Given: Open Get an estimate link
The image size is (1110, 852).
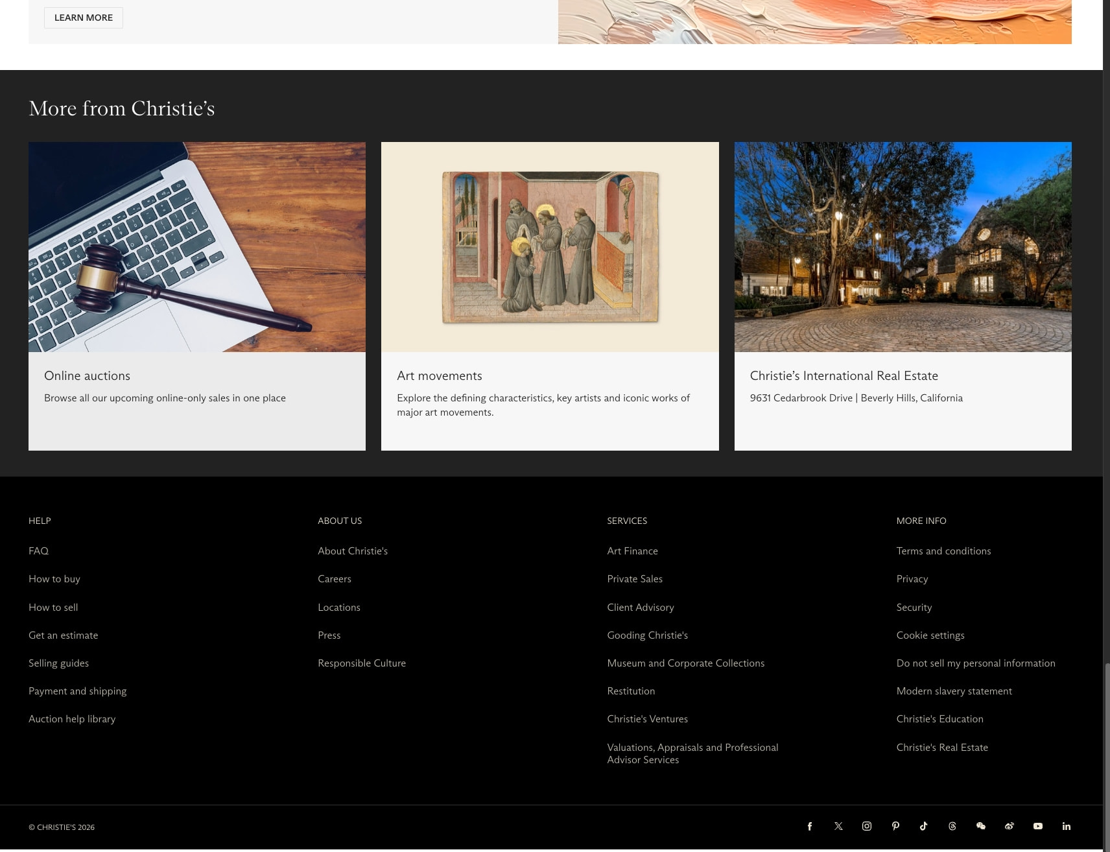Looking at the screenshot, I should (x=64, y=635).
